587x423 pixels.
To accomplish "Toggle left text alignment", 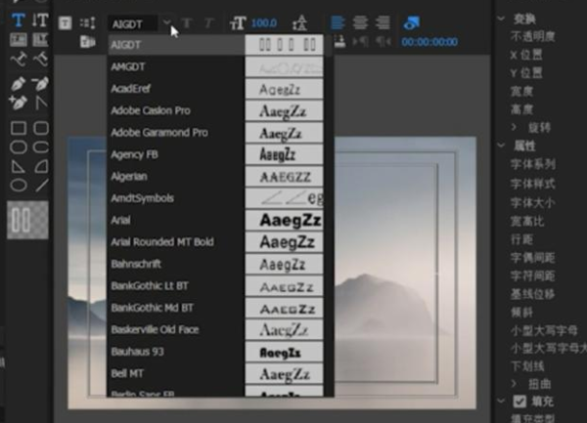I will 338,22.
